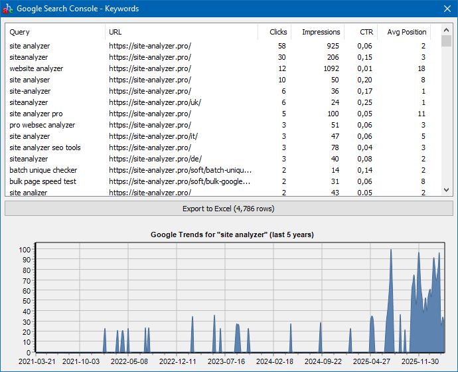Click the soft/bulk-google... URL cell
Viewport: 458px width, 372px height.
180,181
